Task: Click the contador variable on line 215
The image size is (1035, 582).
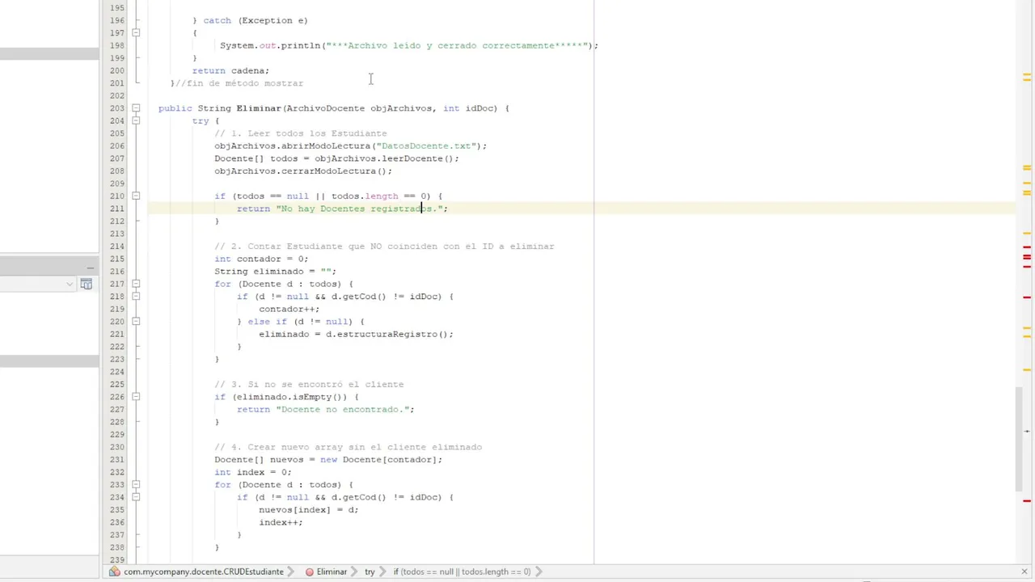Action: (259, 259)
